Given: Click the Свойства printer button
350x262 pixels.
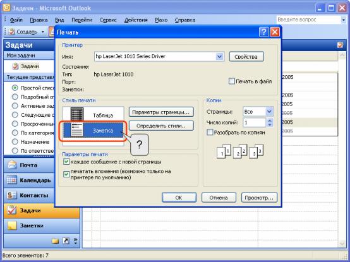Looking at the screenshot, I should 246,57.
